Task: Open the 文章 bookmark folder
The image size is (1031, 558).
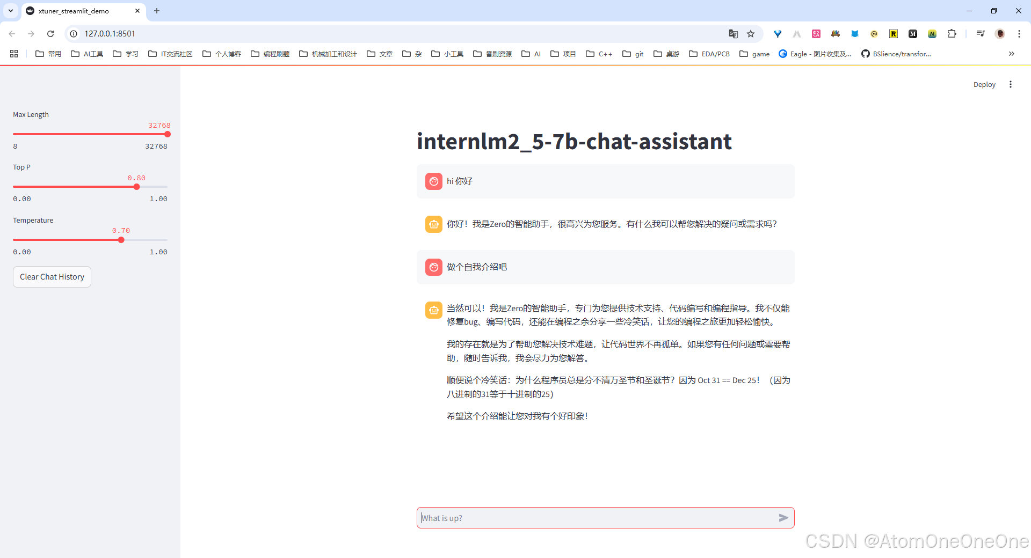Action: tap(380, 54)
